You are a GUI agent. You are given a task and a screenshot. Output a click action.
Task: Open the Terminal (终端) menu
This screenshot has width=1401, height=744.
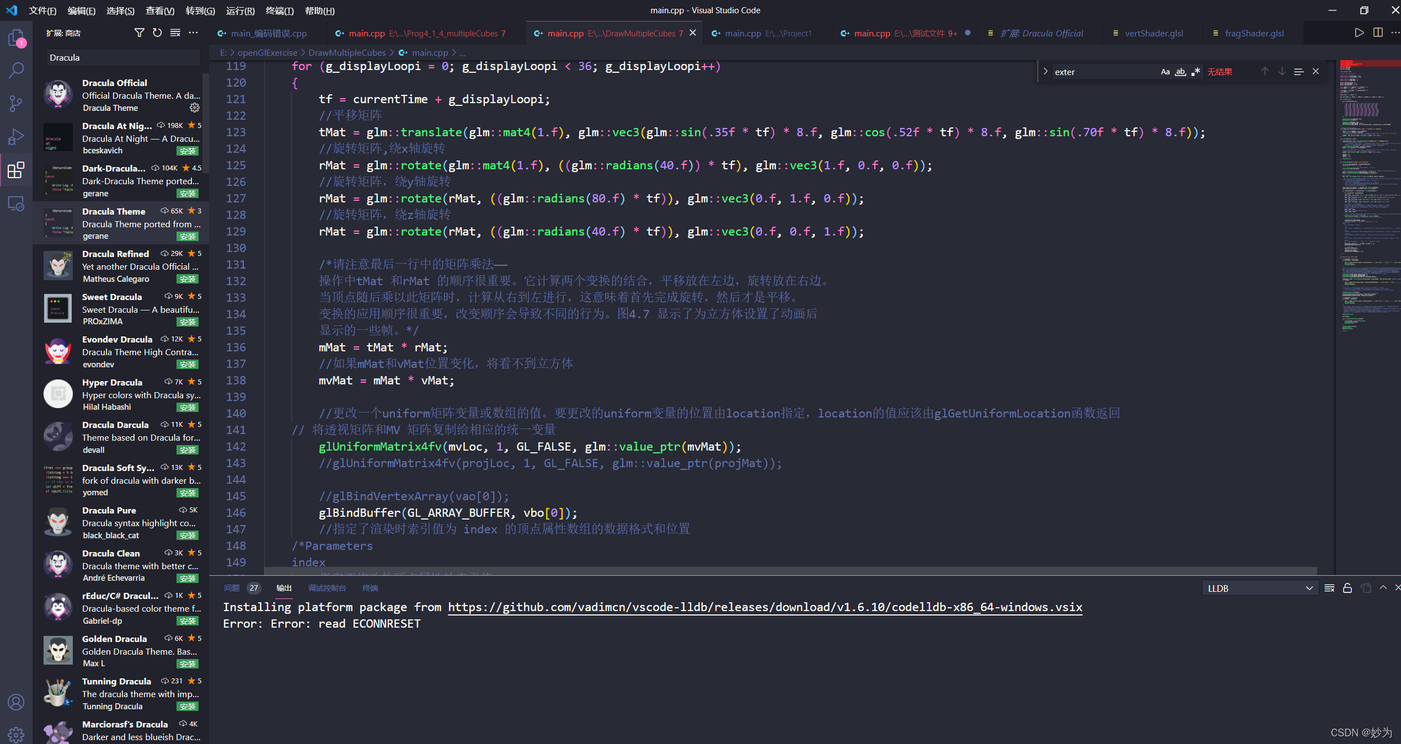(280, 10)
